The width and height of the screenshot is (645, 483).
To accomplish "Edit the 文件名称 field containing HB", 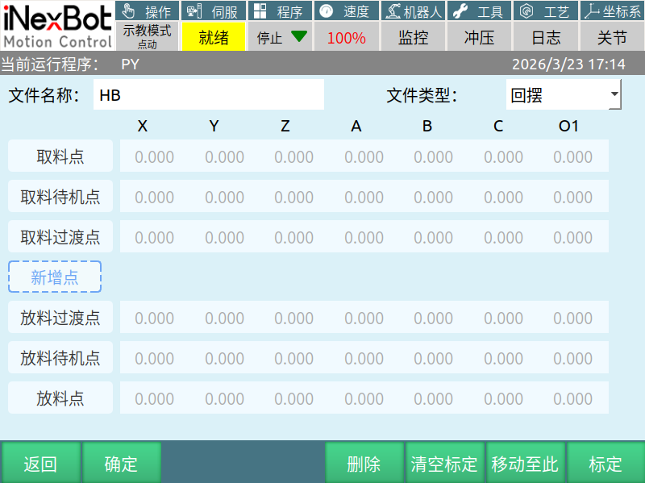I will (209, 94).
